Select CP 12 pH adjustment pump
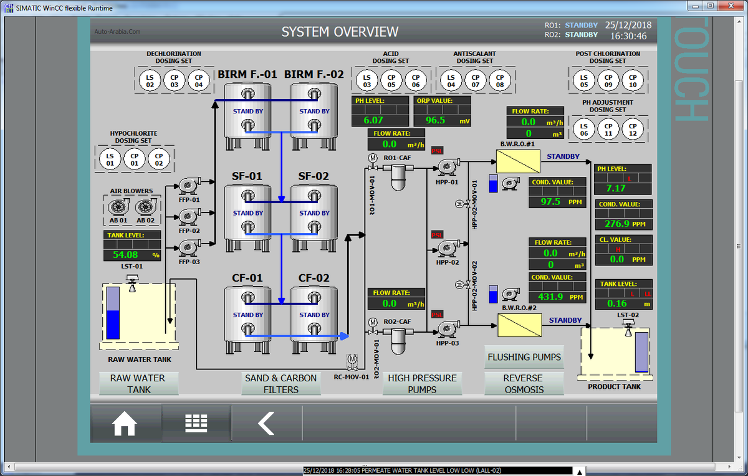This screenshot has height=476, width=748. [x=633, y=129]
